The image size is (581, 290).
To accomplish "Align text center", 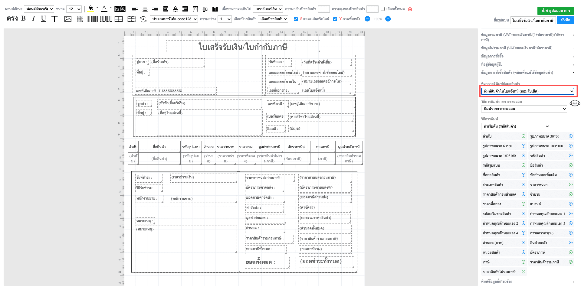I will [x=145, y=9].
